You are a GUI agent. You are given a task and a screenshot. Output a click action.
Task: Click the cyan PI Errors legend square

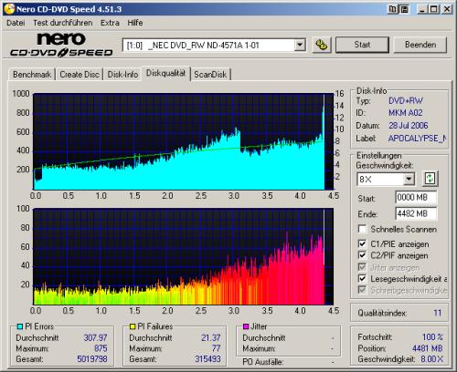coord(20,326)
